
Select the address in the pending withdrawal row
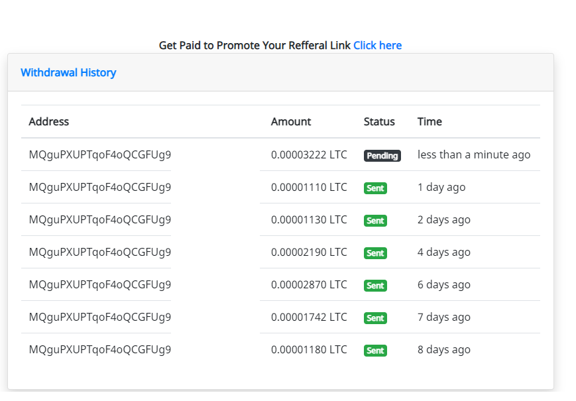pos(100,154)
